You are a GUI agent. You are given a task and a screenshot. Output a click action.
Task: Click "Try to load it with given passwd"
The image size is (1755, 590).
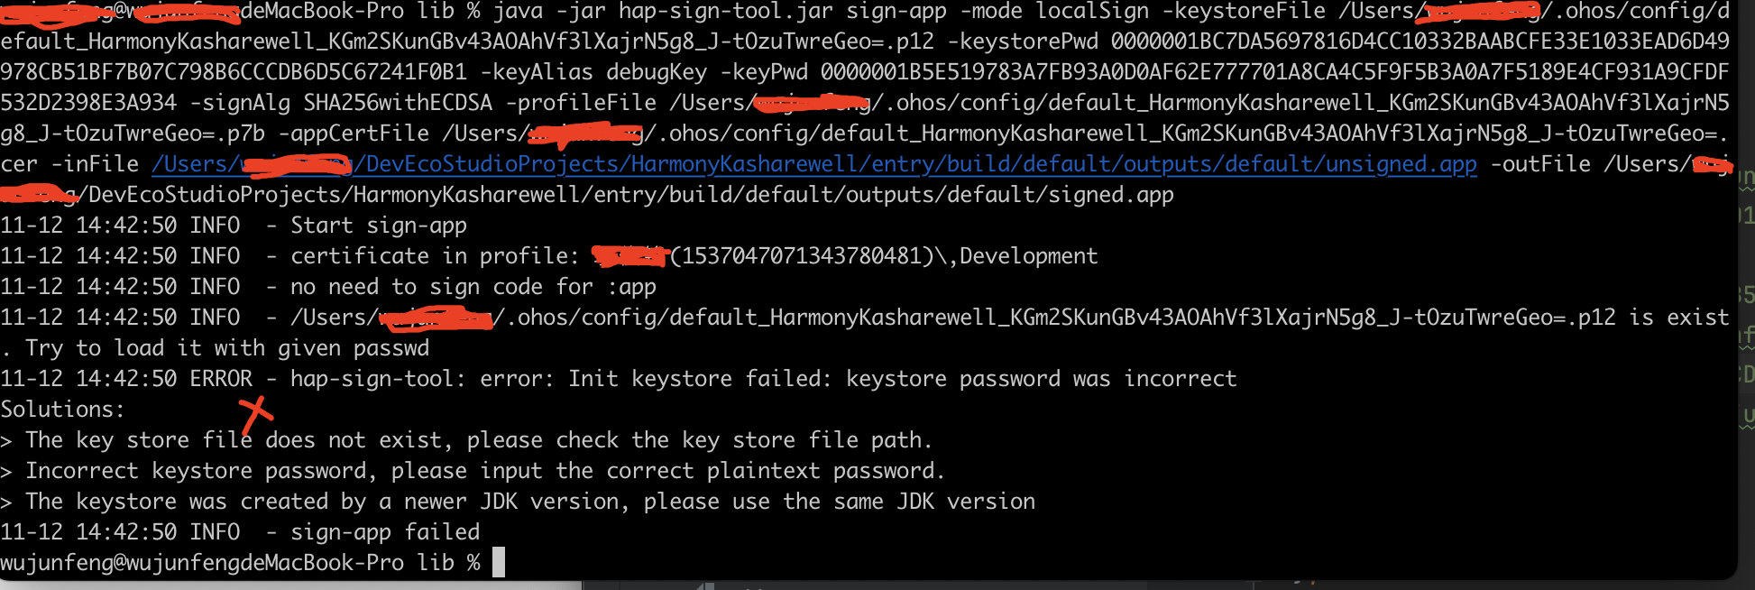(x=227, y=348)
